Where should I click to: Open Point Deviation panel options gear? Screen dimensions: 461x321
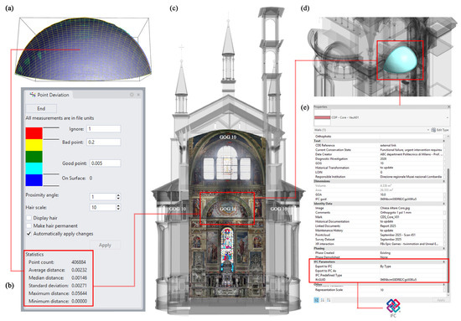click(132, 95)
